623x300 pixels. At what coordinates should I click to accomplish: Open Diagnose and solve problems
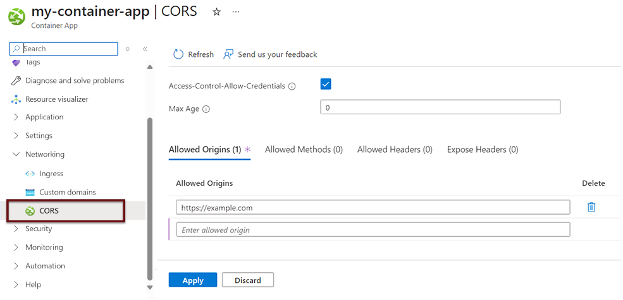75,81
